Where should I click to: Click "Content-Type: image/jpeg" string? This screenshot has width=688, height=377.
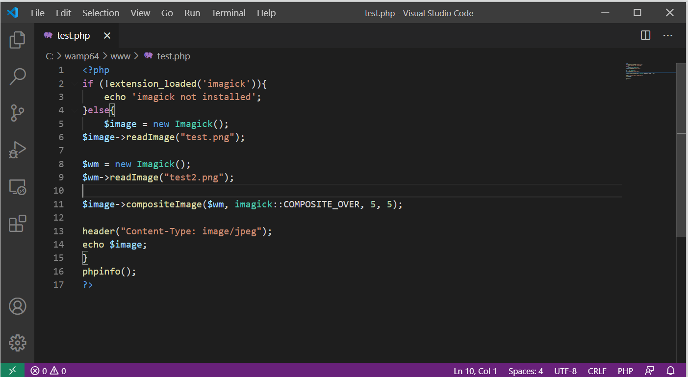(x=191, y=231)
